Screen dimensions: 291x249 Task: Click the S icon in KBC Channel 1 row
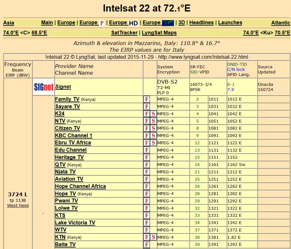point(153,136)
